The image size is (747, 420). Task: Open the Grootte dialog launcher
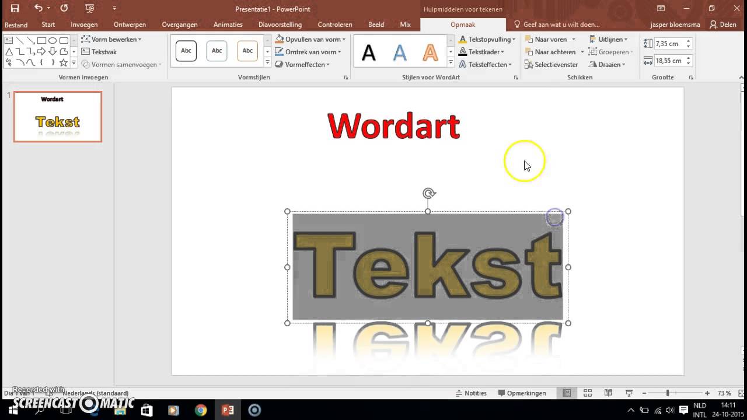pyautogui.click(x=691, y=78)
